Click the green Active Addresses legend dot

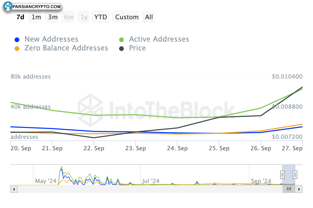(121, 40)
